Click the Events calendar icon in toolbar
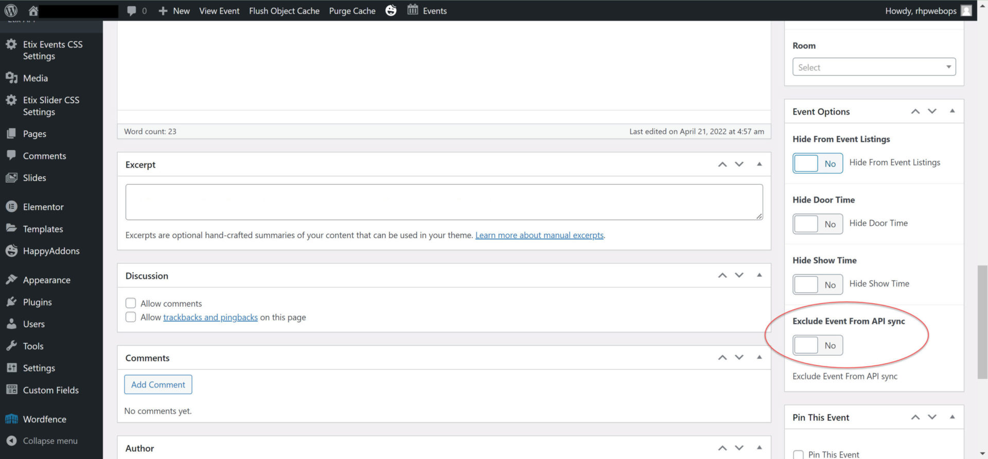This screenshot has width=988, height=459. pos(413,10)
